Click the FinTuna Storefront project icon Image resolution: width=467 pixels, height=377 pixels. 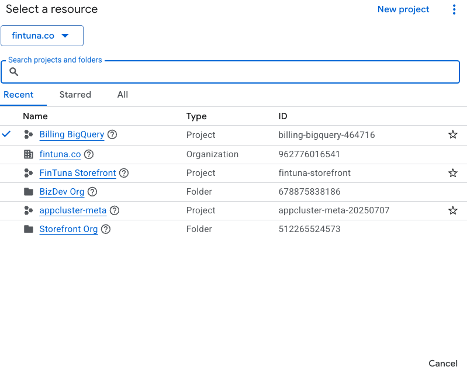[28, 173]
